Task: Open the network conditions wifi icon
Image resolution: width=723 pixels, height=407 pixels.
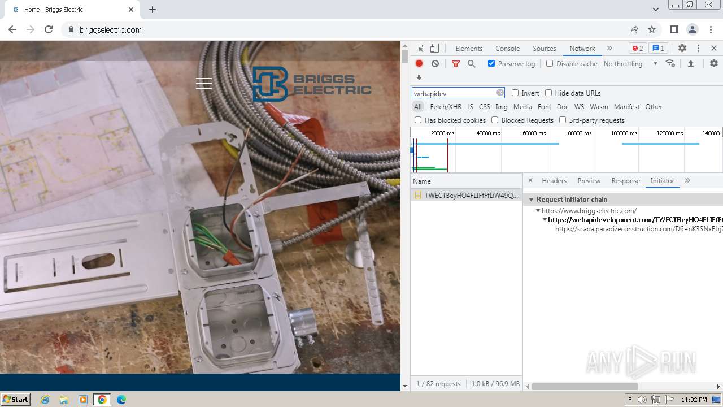Action: point(670,63)
